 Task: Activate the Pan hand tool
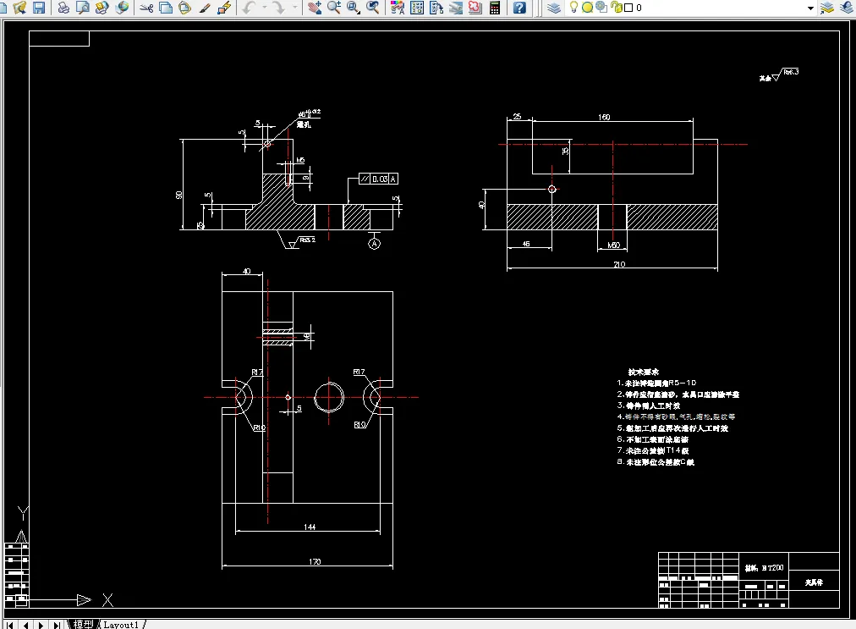(315, 8)
